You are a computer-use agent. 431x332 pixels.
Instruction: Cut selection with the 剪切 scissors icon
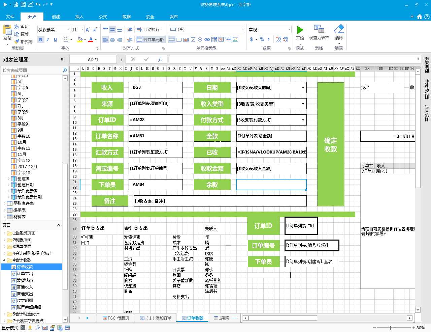tap(17, 27)
